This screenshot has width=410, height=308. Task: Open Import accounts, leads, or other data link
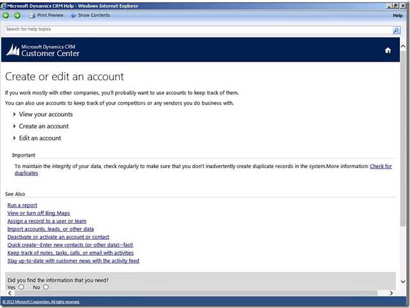50,229
